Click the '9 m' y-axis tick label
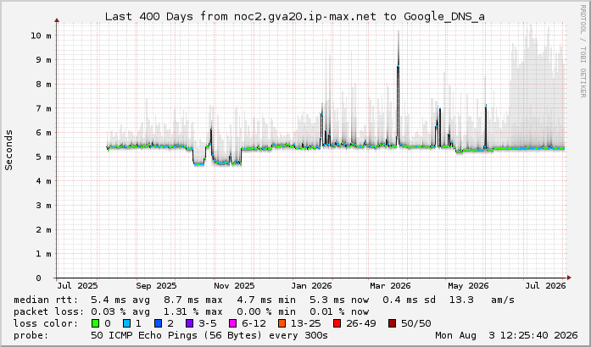The height and width of the screenshot is (347, 591). tap(44, 60)
